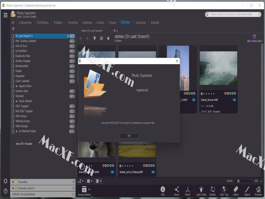
Task: Switch to the Portfolios tab
Action: (43, 23)
